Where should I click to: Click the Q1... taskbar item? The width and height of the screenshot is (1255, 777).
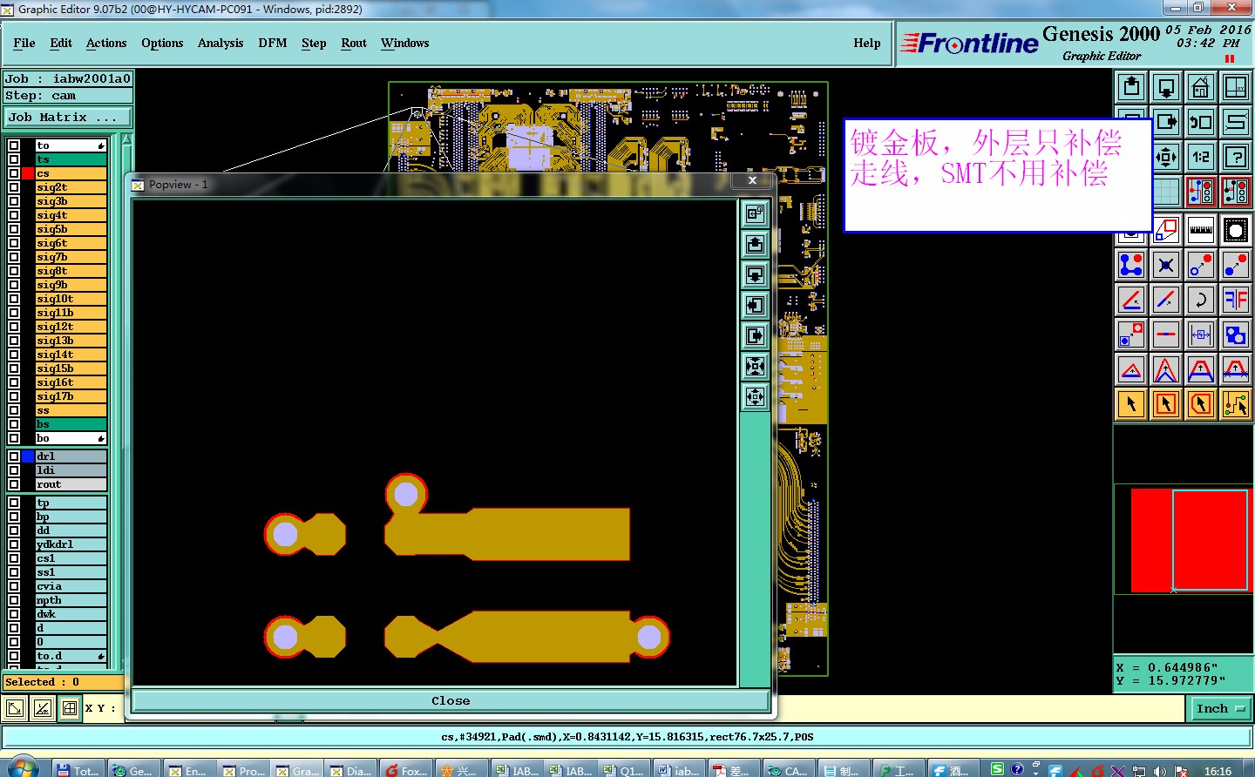point(624,770)
